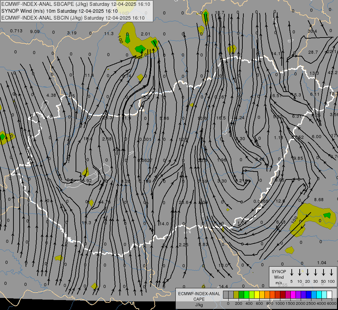Click the SBCAPE header line at top
The width and height of the screenshot is (338, 310).
click(x=76, y=4)
